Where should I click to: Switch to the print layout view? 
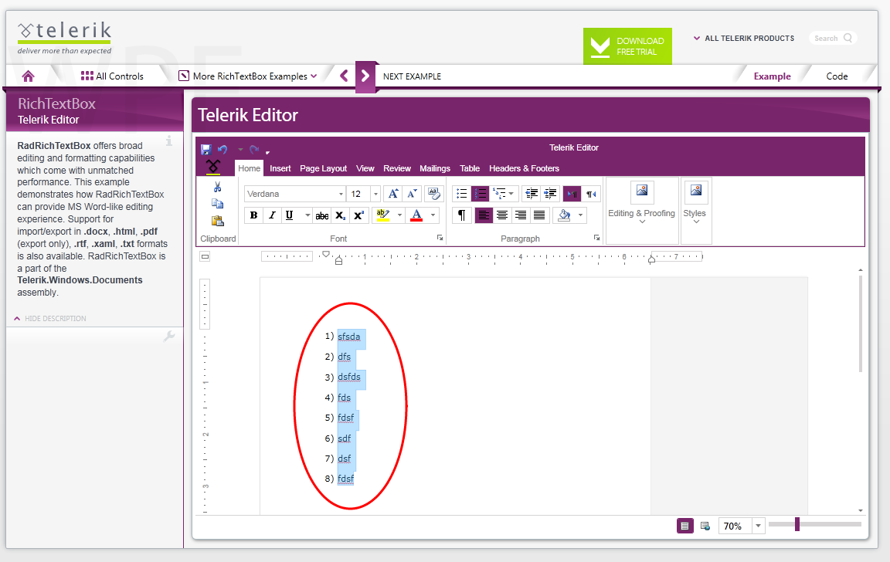tap(685, 526)
